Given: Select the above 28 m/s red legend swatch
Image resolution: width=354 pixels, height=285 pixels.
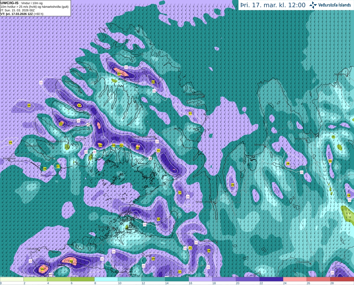Looking at the screenshot, I should coord(342,279).
